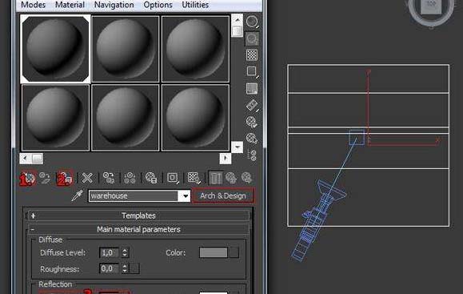Screen dimensions: 463x294
Task: Reset map/material with the X icon
Action: coord(87,178)
